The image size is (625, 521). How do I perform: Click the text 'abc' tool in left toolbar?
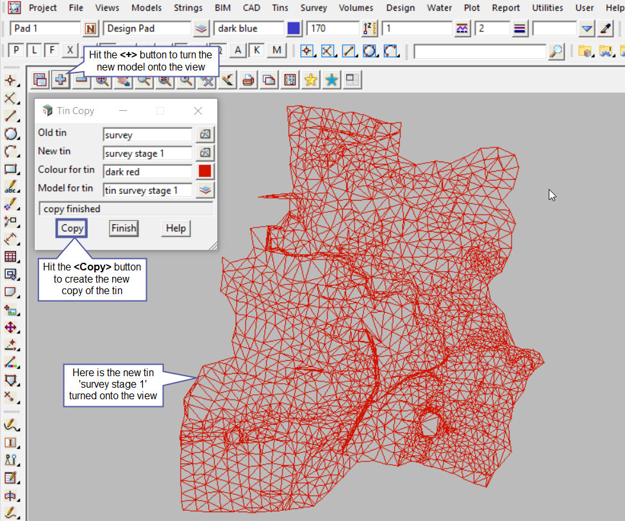[x=11, y=188]
